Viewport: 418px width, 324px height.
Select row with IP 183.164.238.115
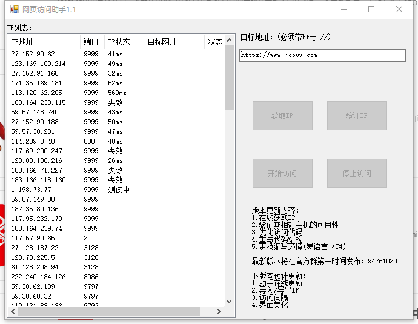(116, 102)
